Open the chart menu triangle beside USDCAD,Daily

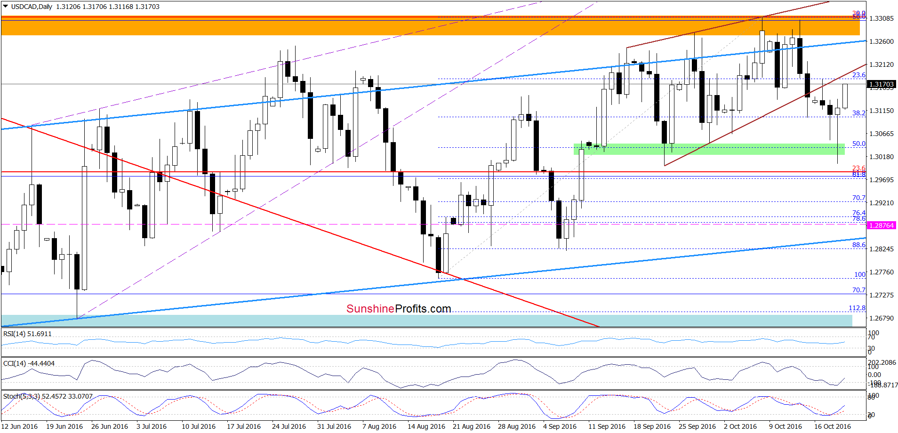click(6, 7)
